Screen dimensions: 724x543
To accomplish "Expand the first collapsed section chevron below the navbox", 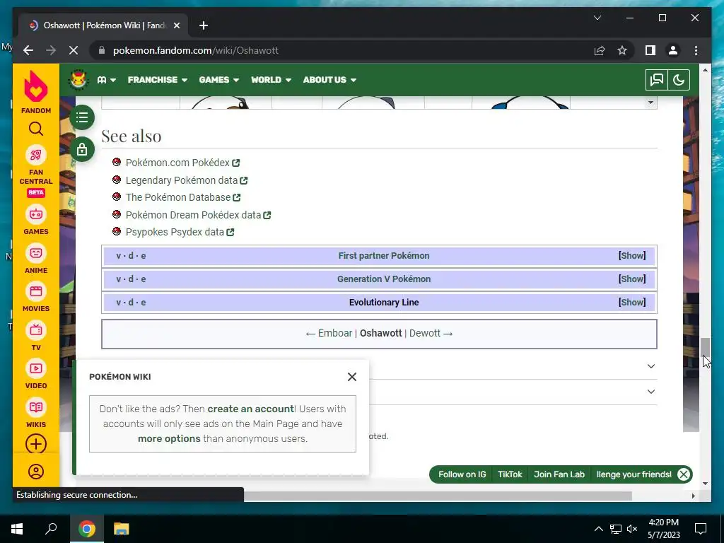I will tap(651, 366).
